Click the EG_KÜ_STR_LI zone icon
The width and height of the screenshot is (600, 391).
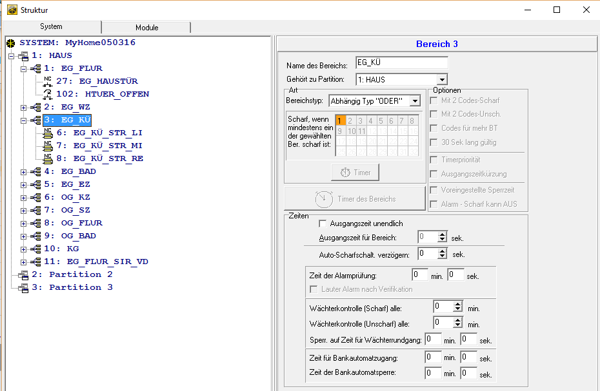click(x=47, y=133)
